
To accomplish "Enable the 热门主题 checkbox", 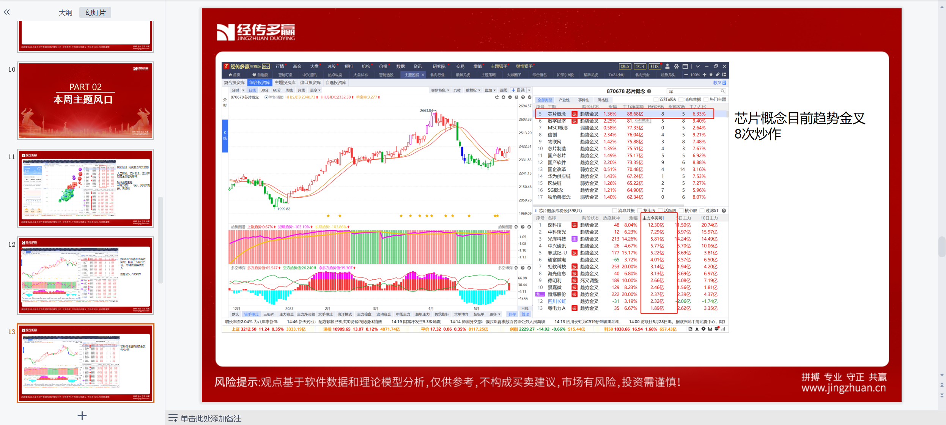I will coord(706,99).
